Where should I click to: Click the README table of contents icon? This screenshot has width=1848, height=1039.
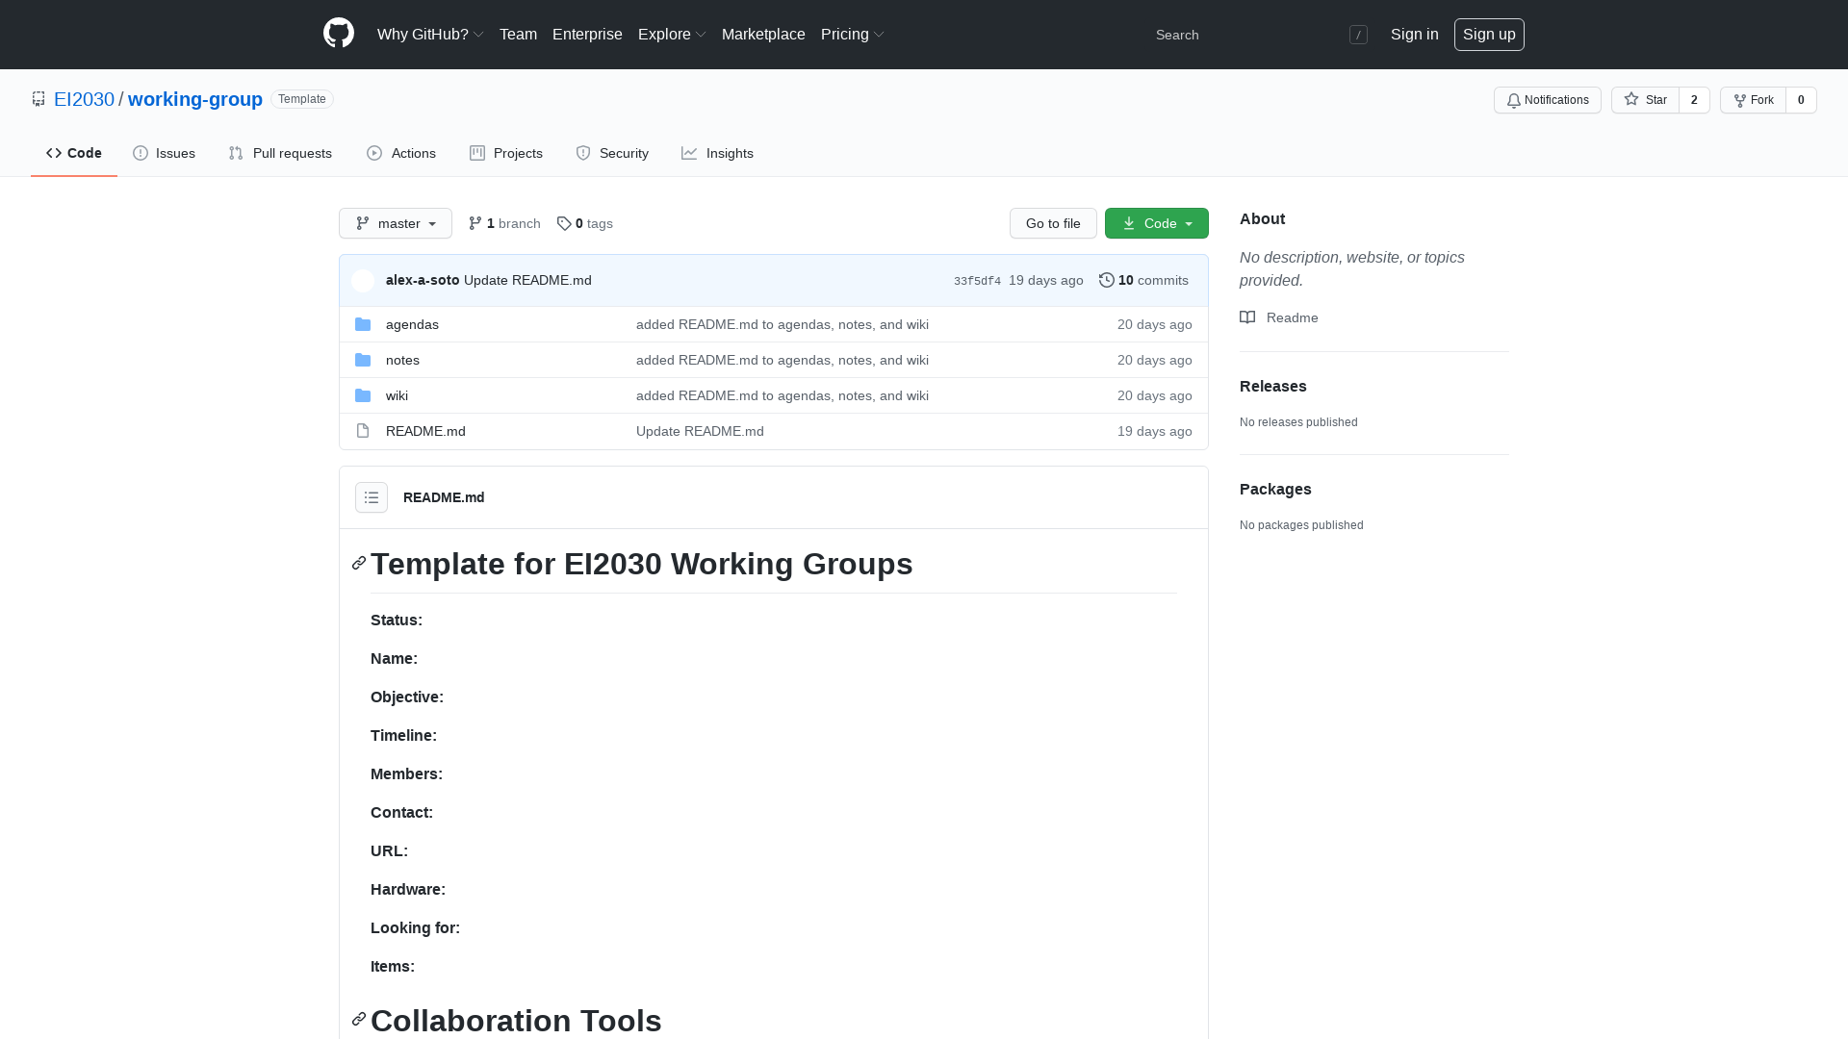point(372,497)
